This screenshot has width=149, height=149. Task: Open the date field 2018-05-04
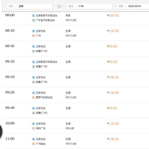pos(133,6)
